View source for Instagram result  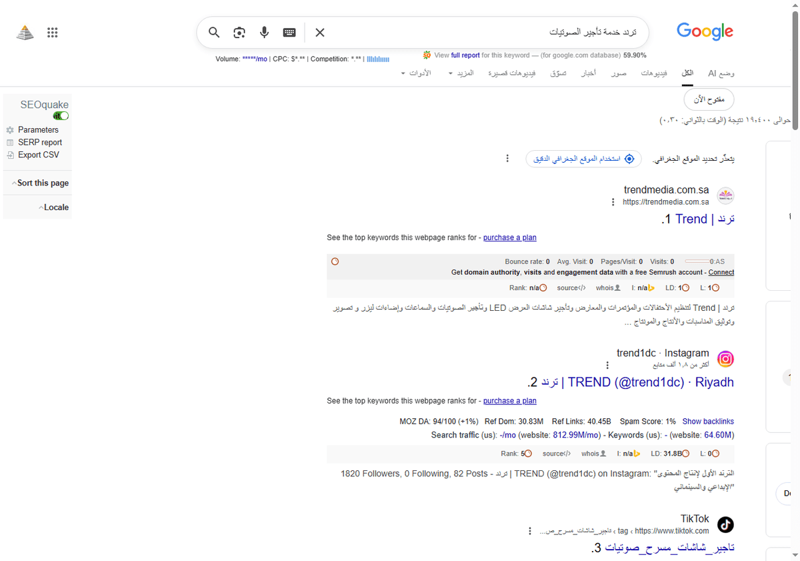point(556,454)
